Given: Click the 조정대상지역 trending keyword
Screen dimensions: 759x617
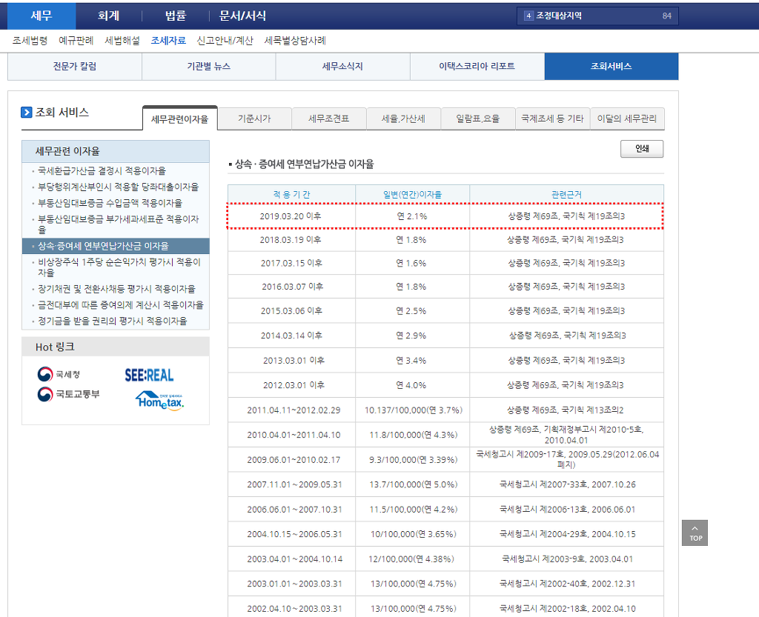Looking at the screenshot, I should (x=559, y=16).
